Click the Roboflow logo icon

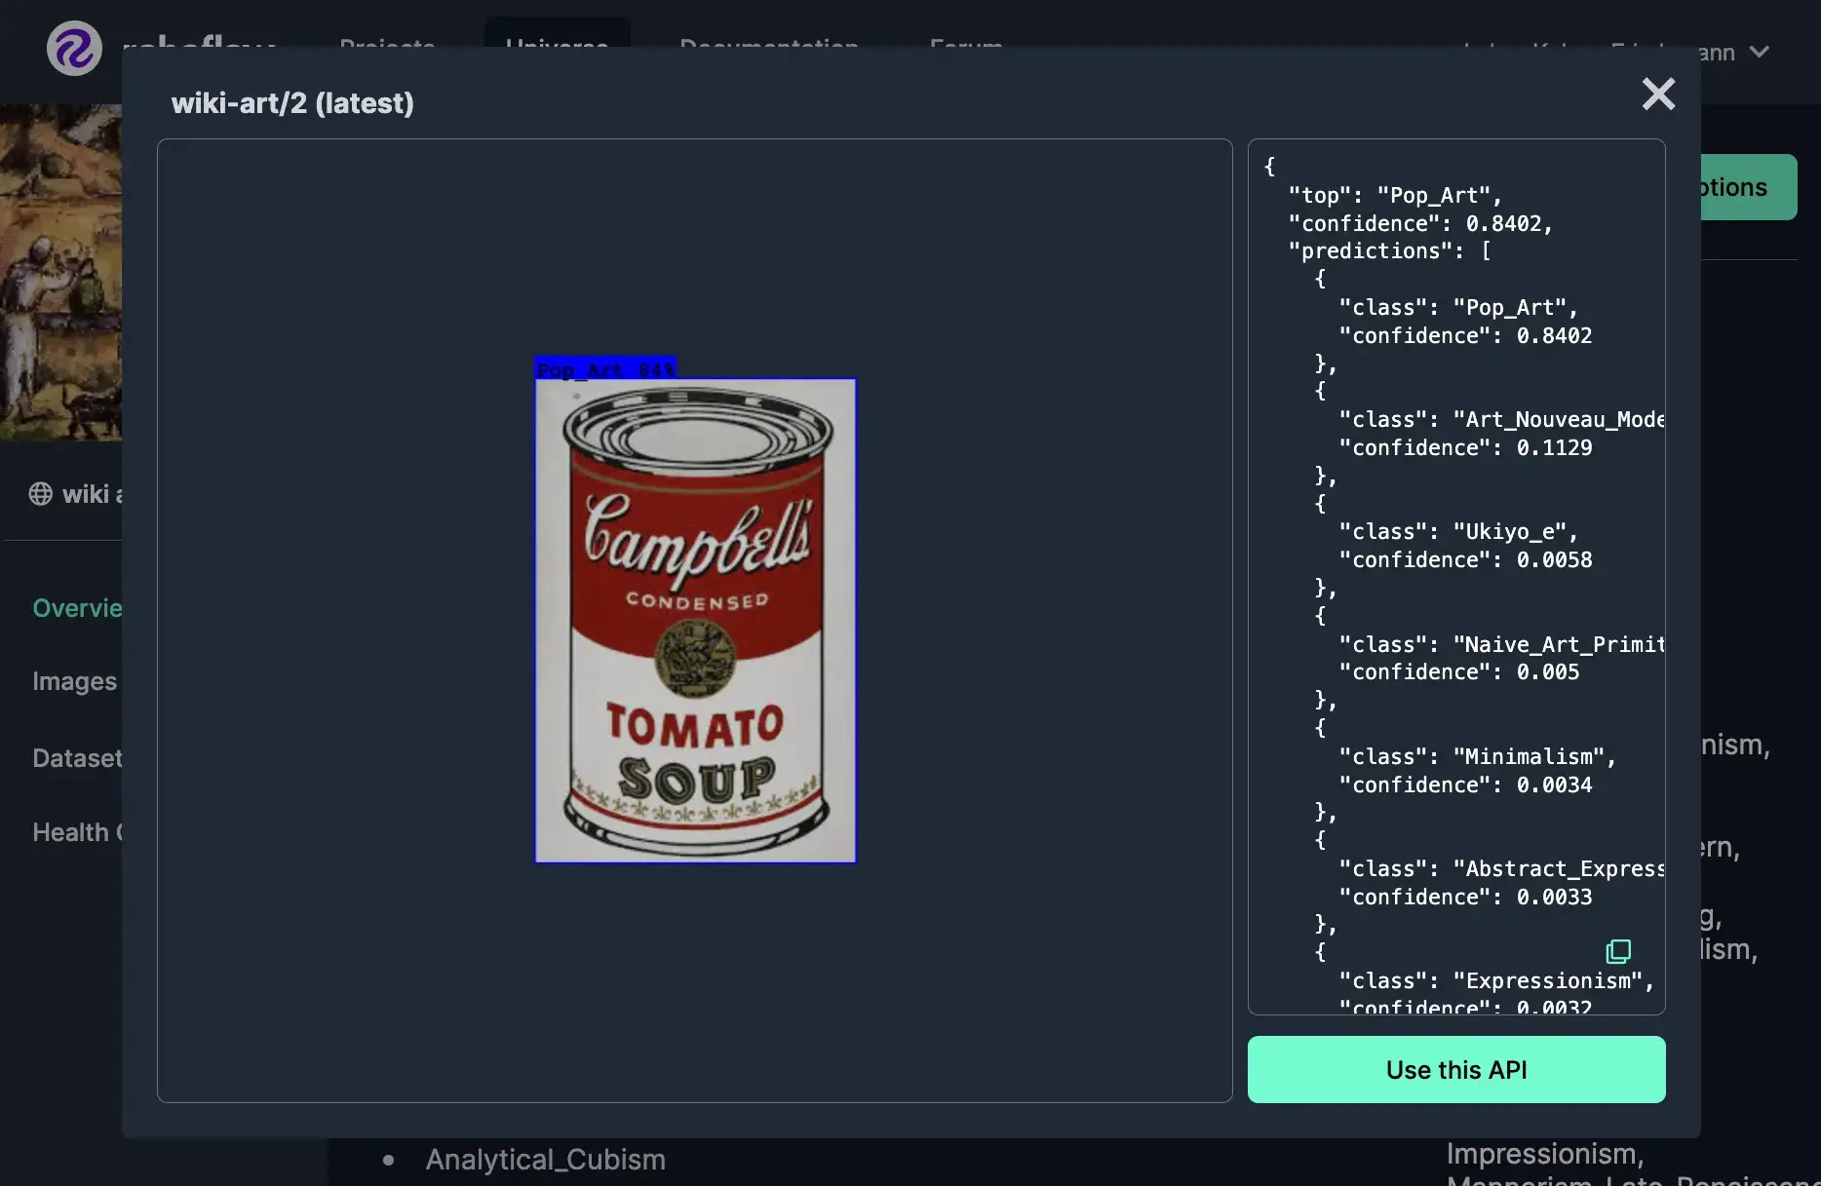click(74, 48)
